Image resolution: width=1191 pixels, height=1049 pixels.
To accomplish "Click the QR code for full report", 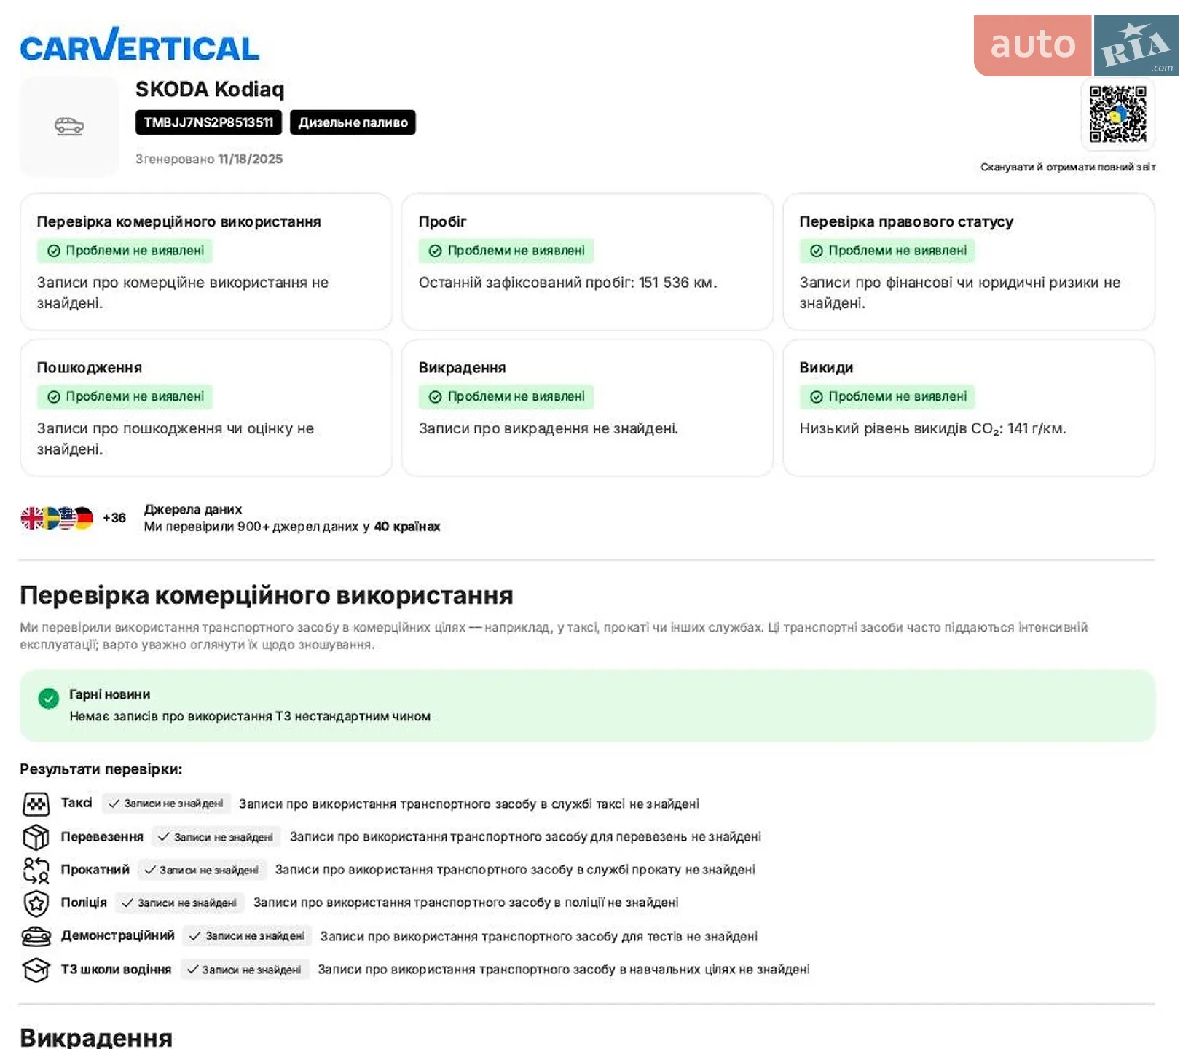I will click(x=1117, y=114).
